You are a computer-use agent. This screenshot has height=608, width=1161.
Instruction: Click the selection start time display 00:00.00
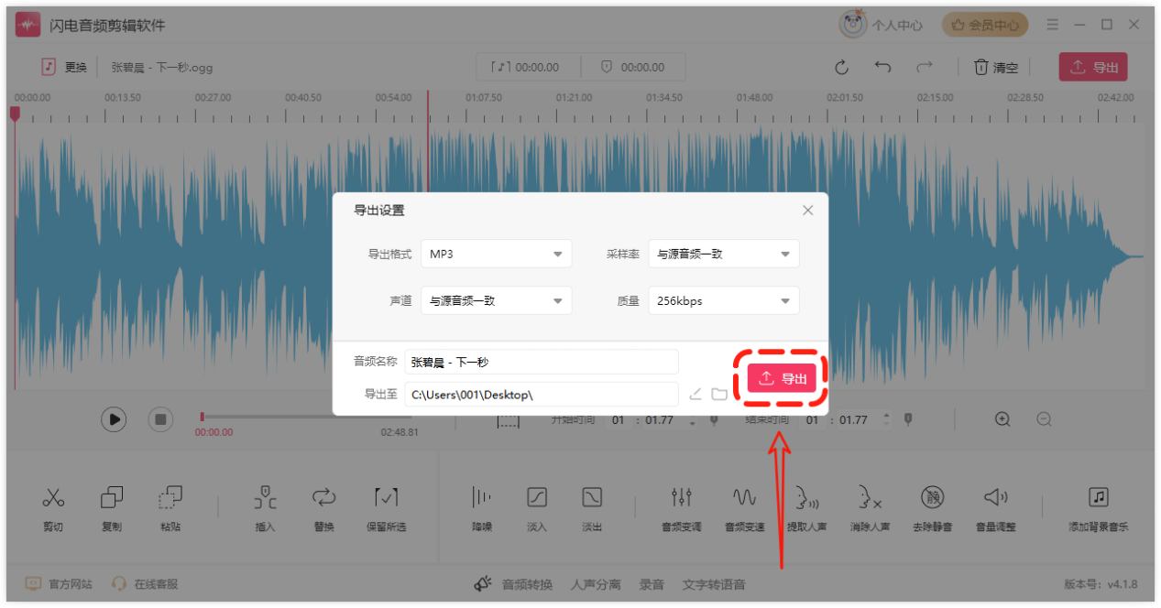[x=526, y=67]
